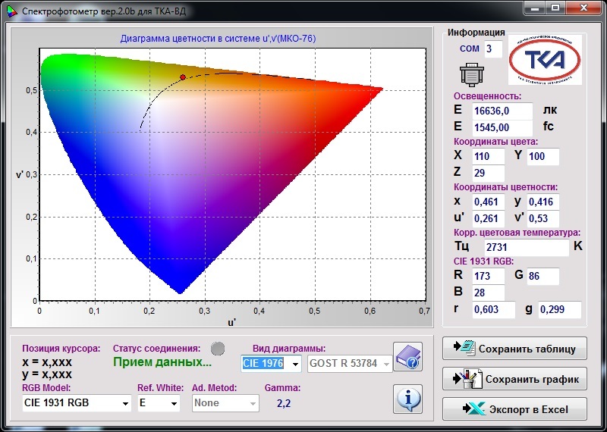This screenshot has height=432, width=607.
Task: Open the Ad. Metod dropdown
Action: [253, 404]
